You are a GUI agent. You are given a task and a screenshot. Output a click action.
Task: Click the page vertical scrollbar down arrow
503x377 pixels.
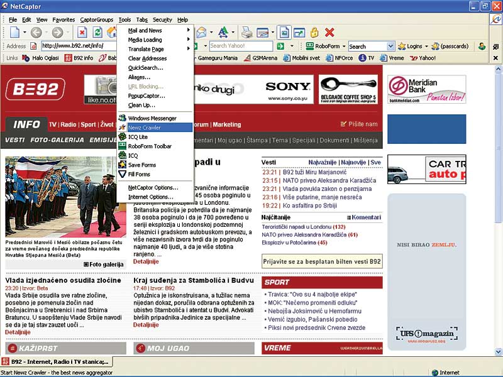point(498,352)
